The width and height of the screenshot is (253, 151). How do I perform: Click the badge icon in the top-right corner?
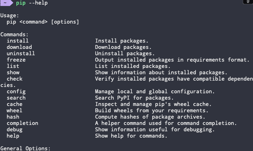point(248,2)
